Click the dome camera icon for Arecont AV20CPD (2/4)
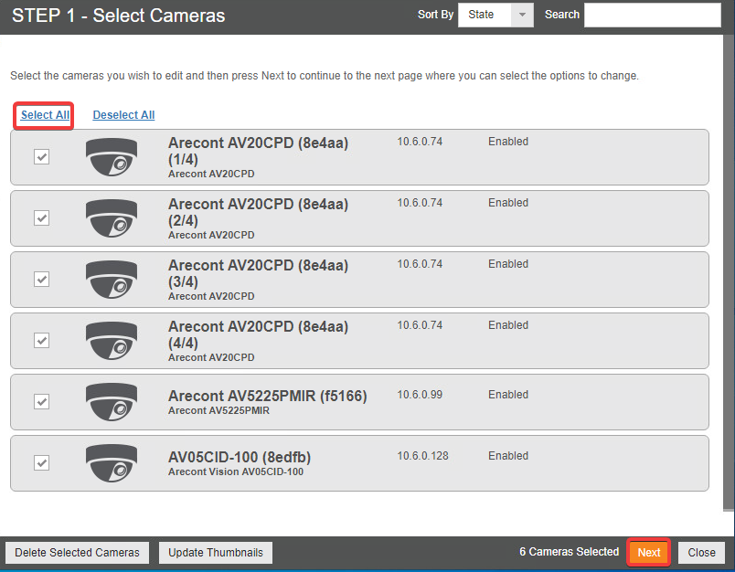This screenshot has width=735, height=572. [112, 218]
